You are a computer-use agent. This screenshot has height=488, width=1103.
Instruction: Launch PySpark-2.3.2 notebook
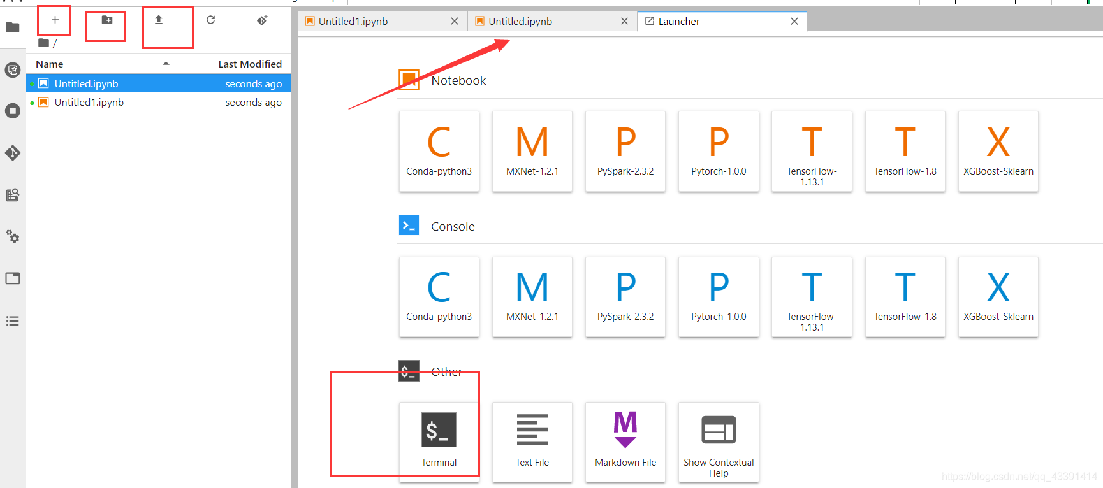(x=625, y=151)
